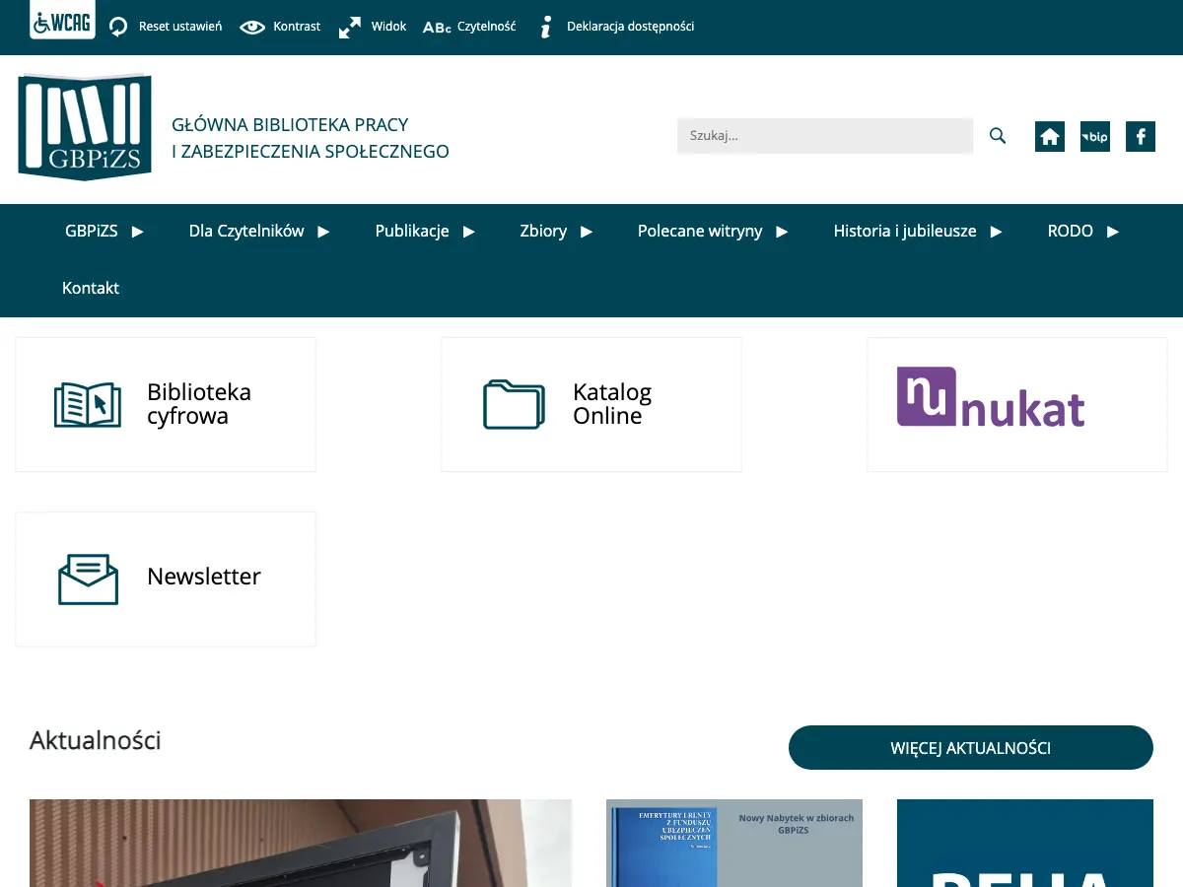Viewport: 1183px width, 887px height.
Task: Open the Kontakt menu item
Action: pyautogui.click(x=91, y=288)
